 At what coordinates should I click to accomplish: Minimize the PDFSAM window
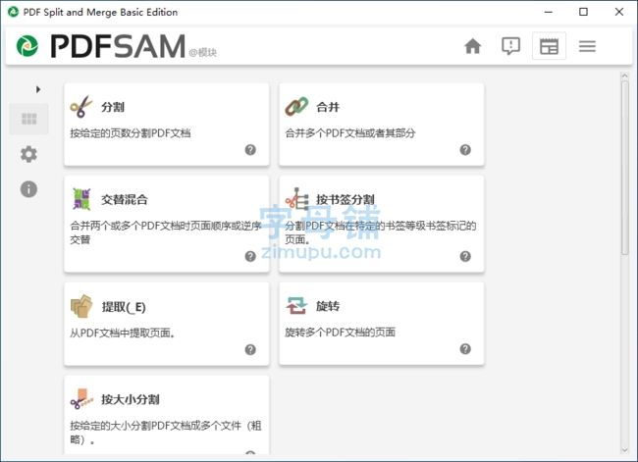click(x=549, y=12)
